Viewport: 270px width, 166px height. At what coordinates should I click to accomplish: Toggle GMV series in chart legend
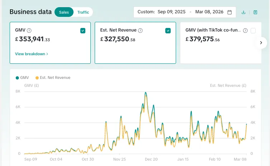coord(22,78)
